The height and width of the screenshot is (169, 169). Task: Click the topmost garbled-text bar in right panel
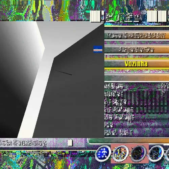pyautogui.click(x=137, y=35)
